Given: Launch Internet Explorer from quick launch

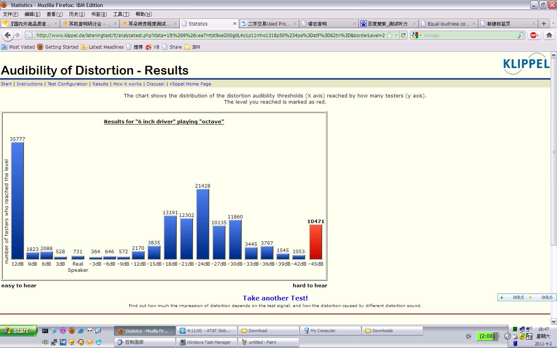Looking at the screenshot, I should pyautogui.click(x=81, y=331).
